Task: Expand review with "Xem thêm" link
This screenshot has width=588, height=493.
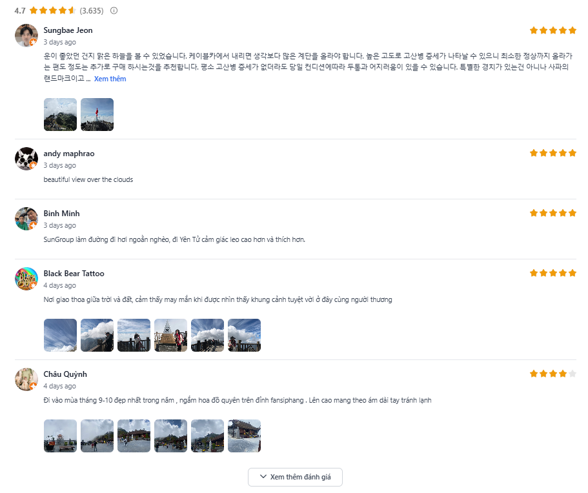Action: tap(110, 79)
